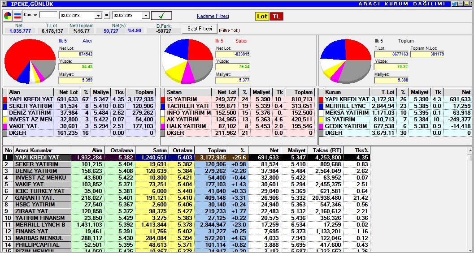The height and width of the screenshot is (253, 474).
Task: Toggle the Lot display mode
Action: (262, 16)
